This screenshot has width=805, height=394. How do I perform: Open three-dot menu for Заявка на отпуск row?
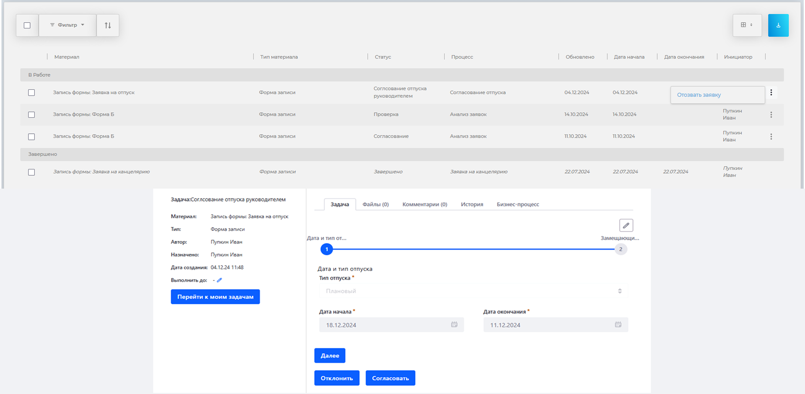tap(771, 93)
